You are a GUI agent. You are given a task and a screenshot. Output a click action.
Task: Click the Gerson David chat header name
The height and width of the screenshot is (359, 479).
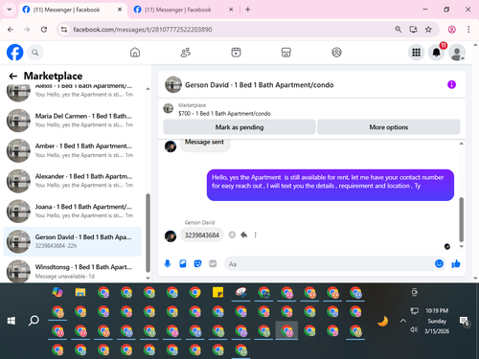click(x=260, y=85)
